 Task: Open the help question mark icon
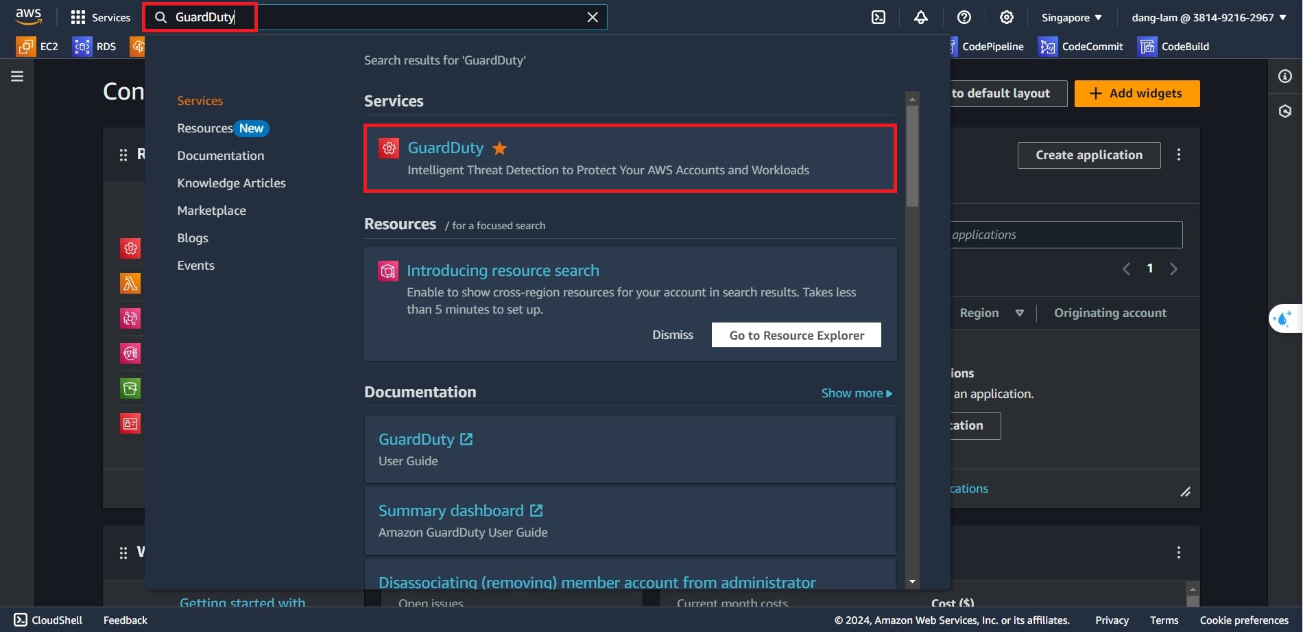964,17
